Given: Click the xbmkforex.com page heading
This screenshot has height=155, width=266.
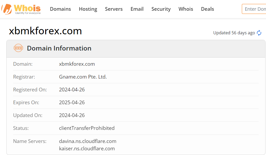Looking at the screenshot, I should 45,31.
